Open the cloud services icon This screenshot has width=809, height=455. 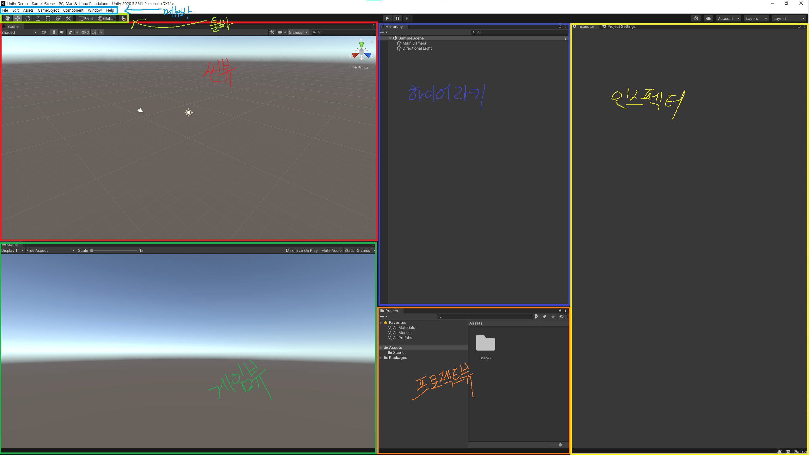(x=709, y=18)
